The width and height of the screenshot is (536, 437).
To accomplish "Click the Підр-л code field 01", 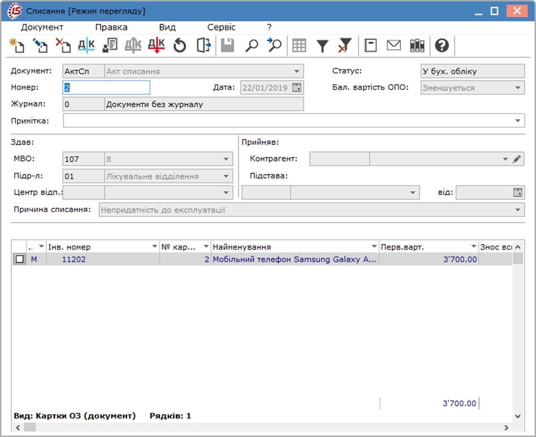I will [x=84, y=176].
